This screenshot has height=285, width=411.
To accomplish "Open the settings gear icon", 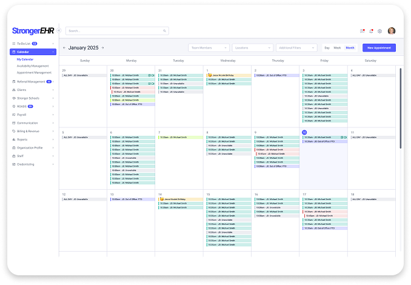I will 379,31.
